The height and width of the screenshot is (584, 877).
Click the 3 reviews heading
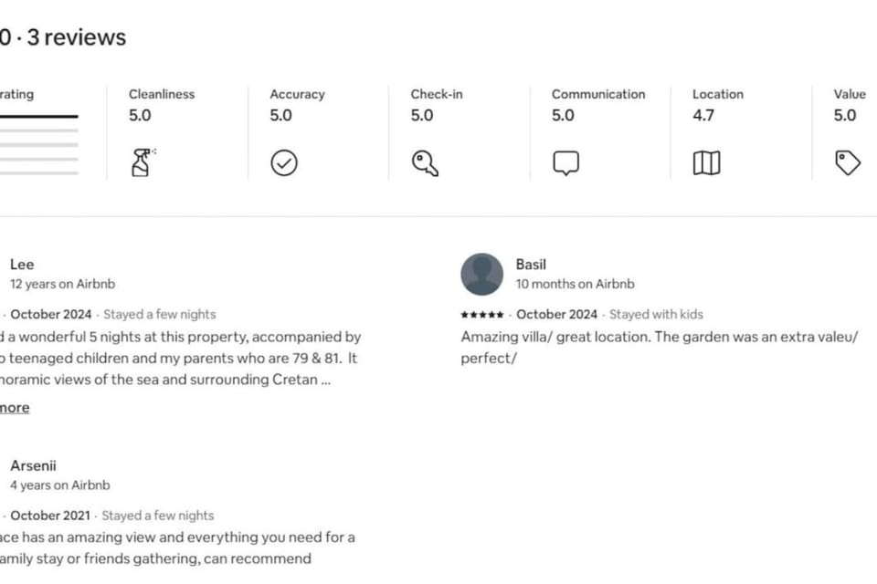coord(77,37)
